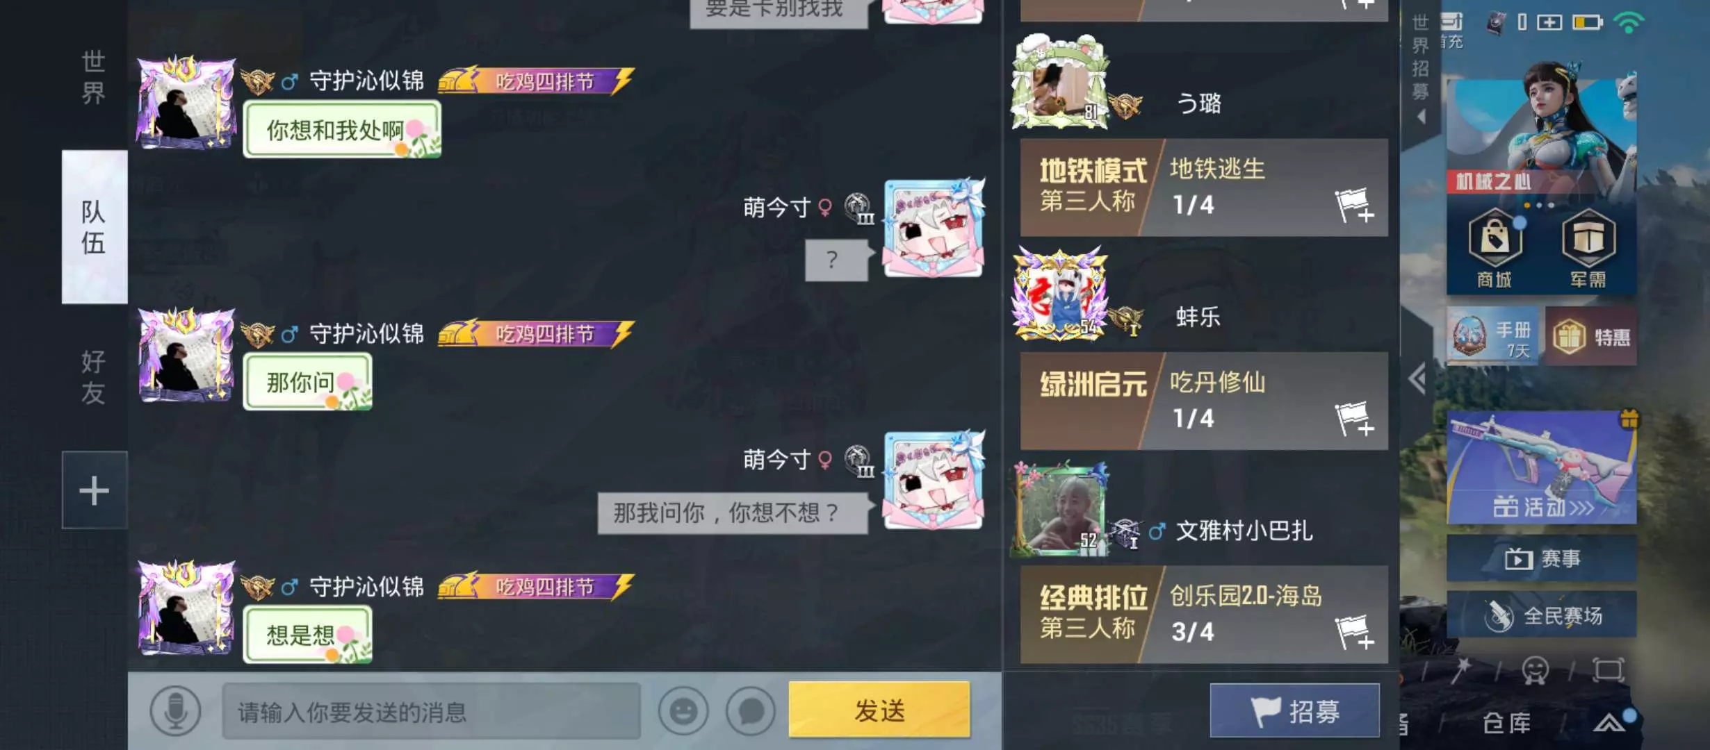Join the 创乐园2.0-海岛 team via flag icon

tap(1353, 632)
